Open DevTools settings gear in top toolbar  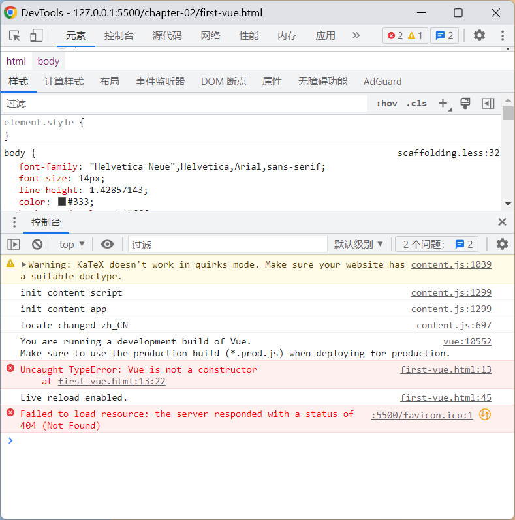(479, 35)
